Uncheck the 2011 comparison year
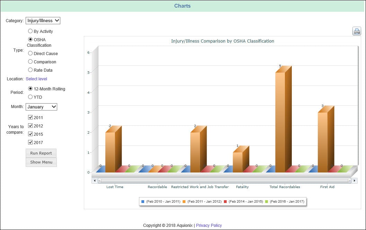The width and height of the screenshot is (366, 230). (x=30, y=117)
